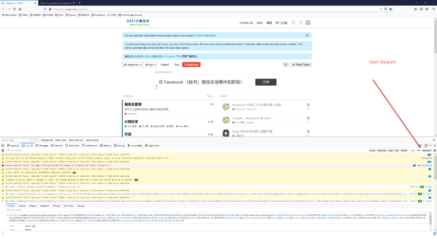Go back with the browser back arrow

pos(3,9)
